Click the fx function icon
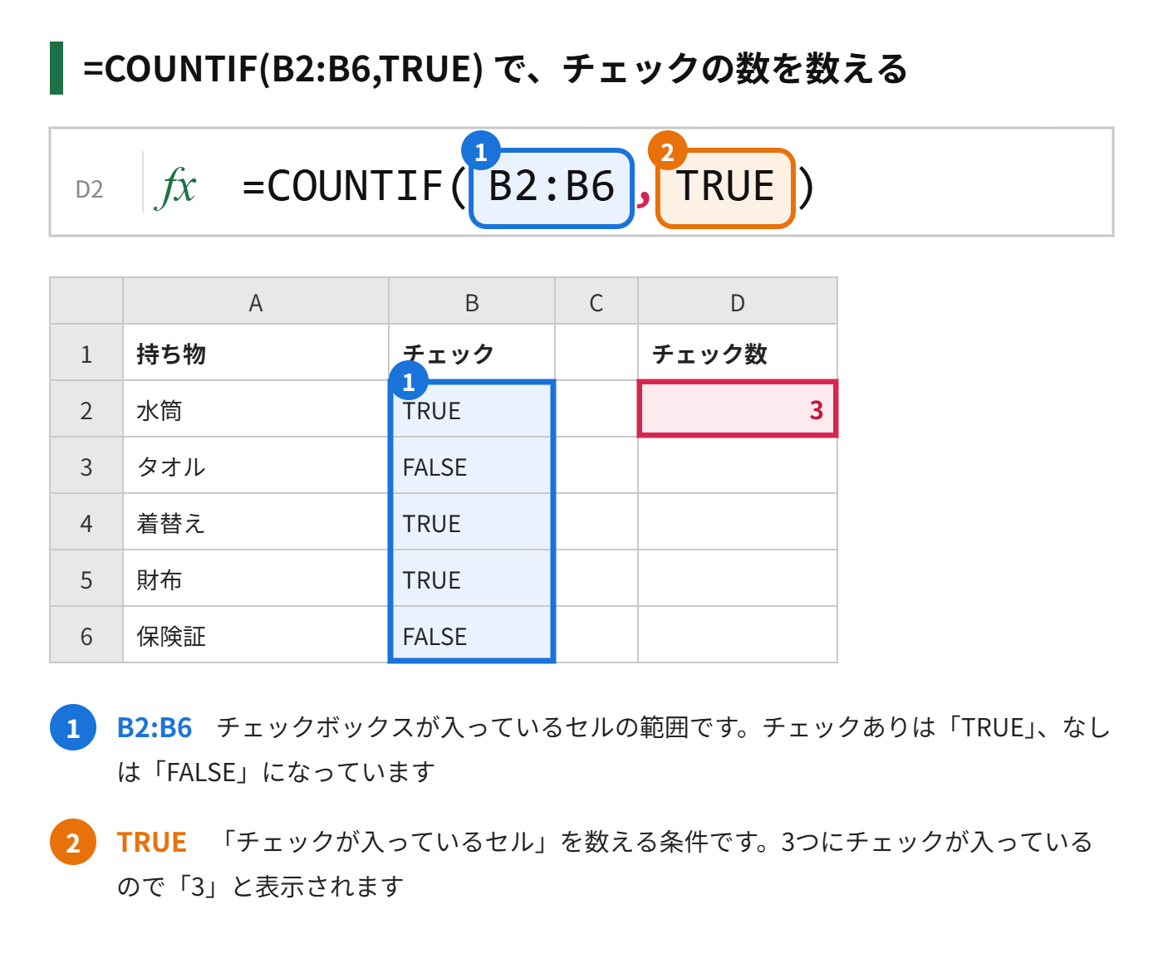The image size is (1163, 958). click(176, 188)
